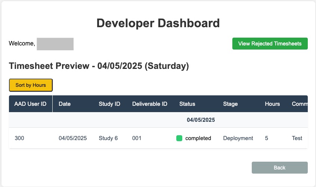Click the redacted username after Welcome

[x=55, y=44]
